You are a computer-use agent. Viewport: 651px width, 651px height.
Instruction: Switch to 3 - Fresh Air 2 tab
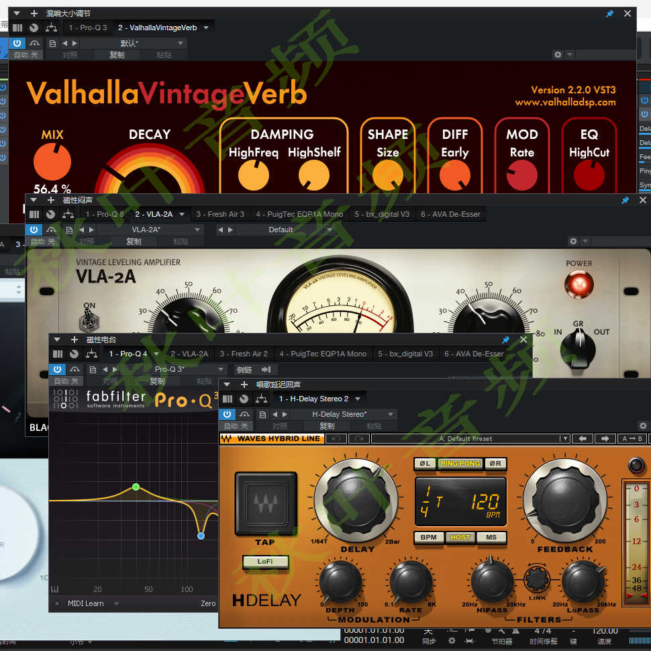[x=244, y=354]
